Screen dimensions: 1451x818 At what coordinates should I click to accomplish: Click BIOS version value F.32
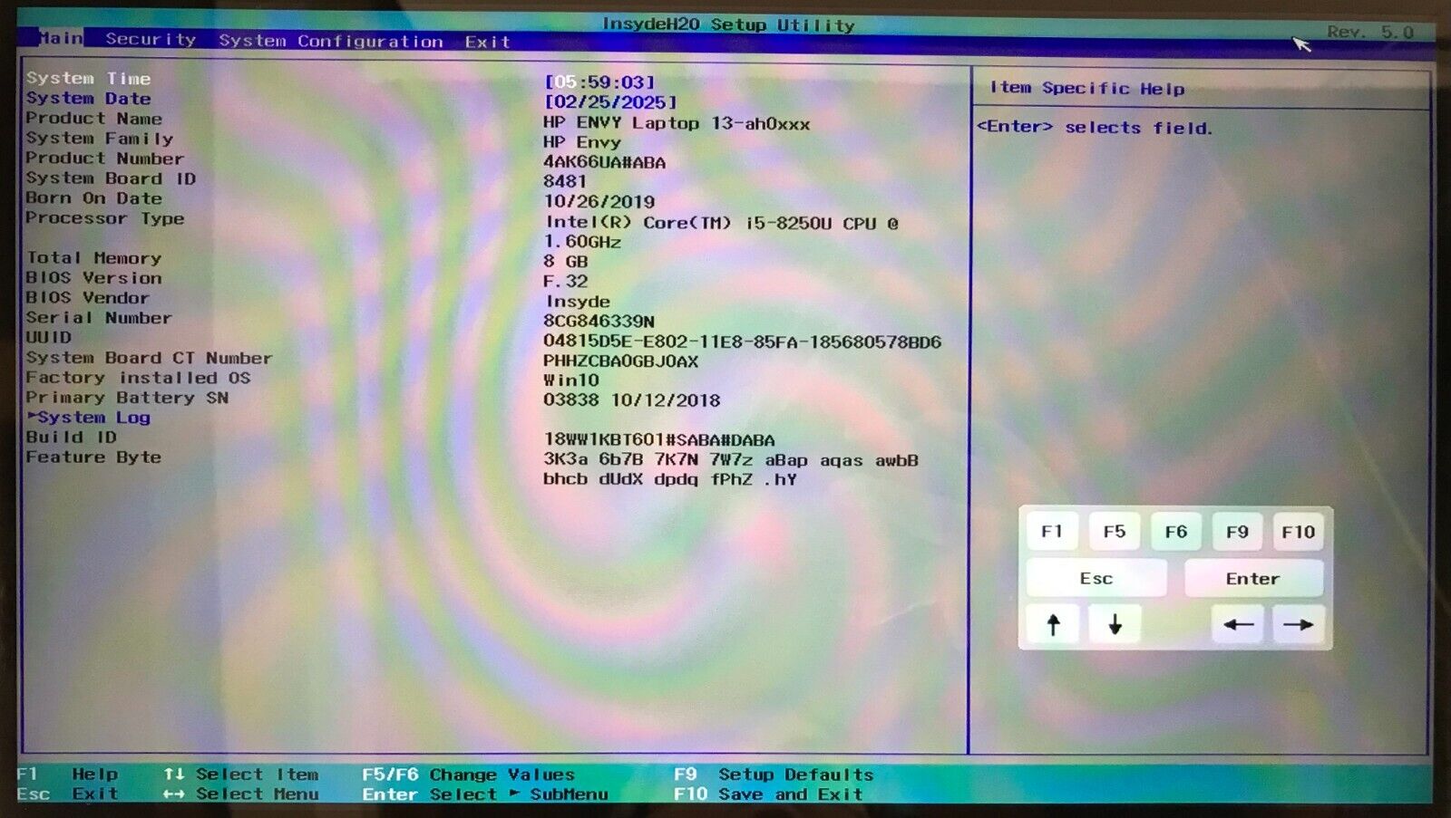565,282
